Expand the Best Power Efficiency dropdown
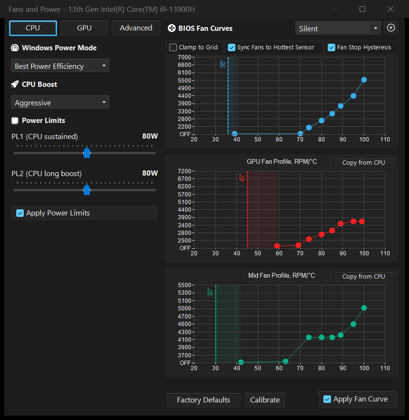 (60, 66)
